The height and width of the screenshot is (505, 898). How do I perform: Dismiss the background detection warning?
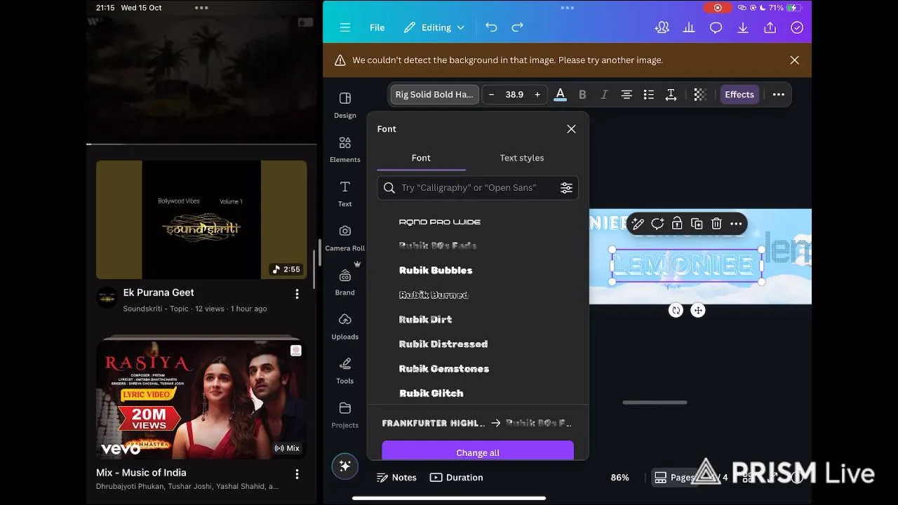(x=794, y=60)
